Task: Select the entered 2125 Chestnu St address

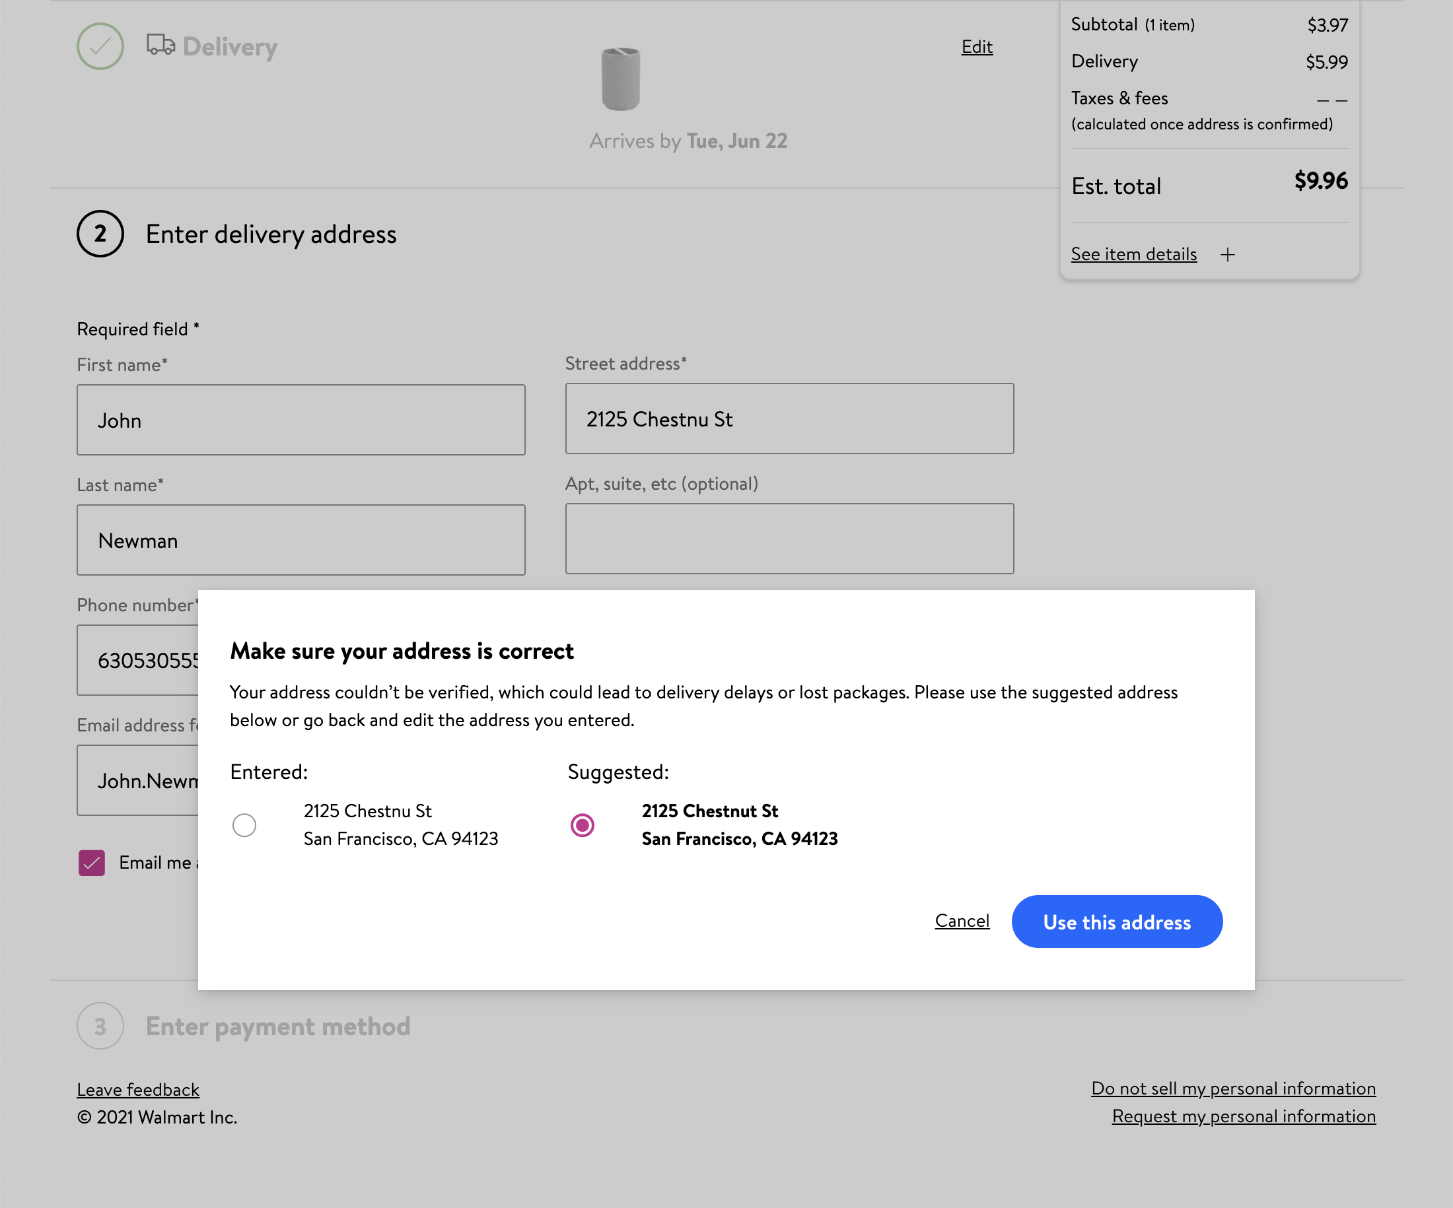Action: 244,825
